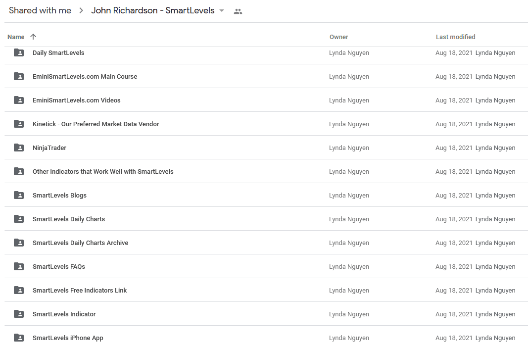Click modified date in SmartLevels Indicator row
This screenshot has width=528, height=347.
click(x=454, y=314)
